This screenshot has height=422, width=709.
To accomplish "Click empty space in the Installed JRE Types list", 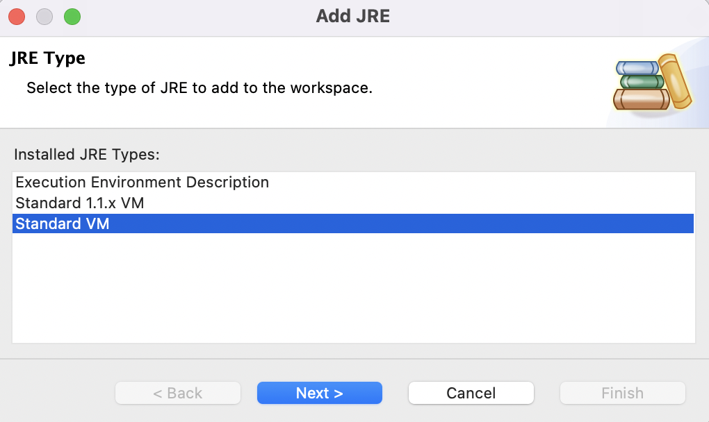I will [x=353, y=292].
